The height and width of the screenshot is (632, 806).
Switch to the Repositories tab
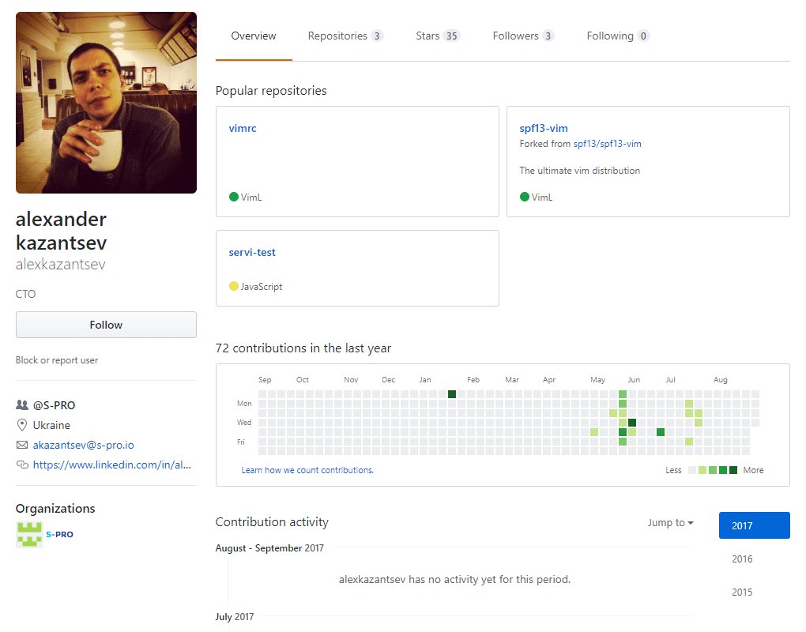[345, 36]
